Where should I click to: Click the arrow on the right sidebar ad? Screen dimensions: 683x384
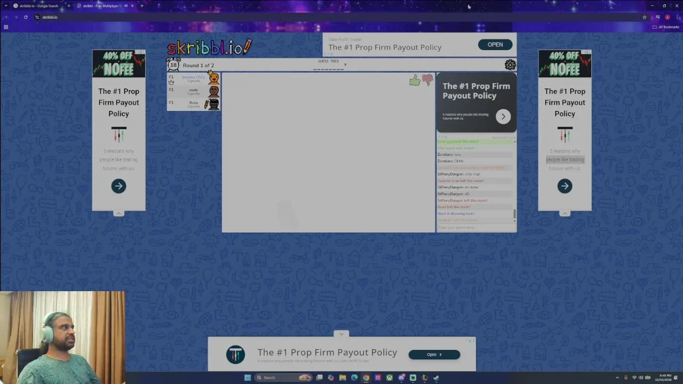click(x=565, y=186)
